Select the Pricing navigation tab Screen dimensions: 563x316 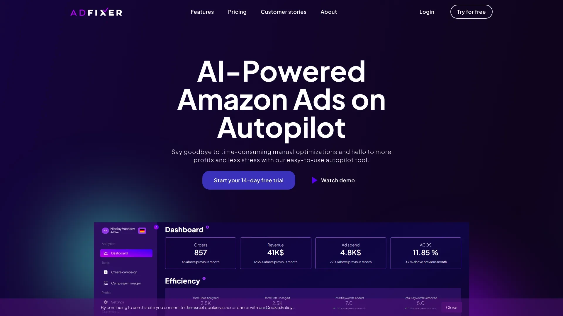(237, 12)
